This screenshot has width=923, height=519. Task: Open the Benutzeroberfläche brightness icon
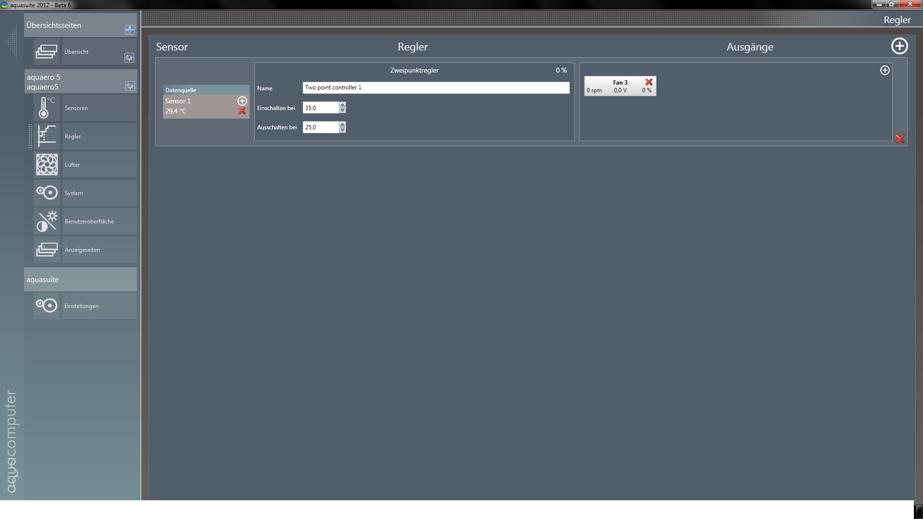[47, 221]
